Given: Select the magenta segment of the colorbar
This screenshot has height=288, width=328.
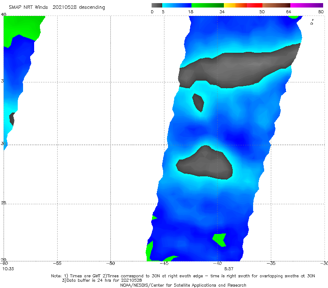Looking at the screenshot, I should (307, 5).
